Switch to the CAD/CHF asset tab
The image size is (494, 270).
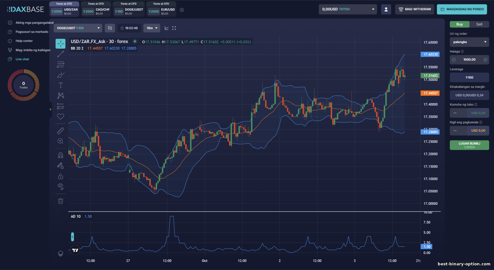point(96,10)
